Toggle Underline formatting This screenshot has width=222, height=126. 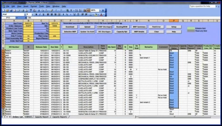click(43, 14)
